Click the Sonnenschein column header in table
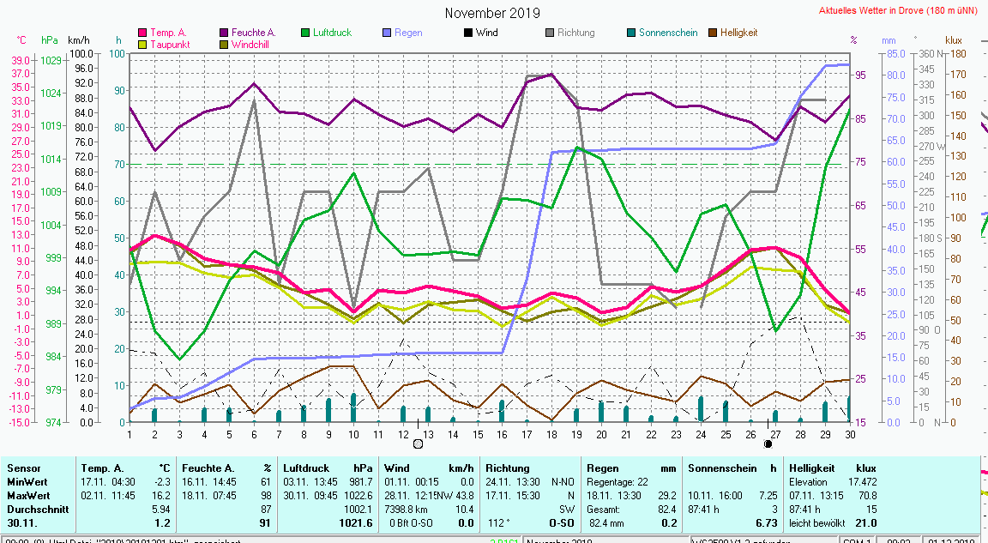988x543 pixels. [722, 468]
